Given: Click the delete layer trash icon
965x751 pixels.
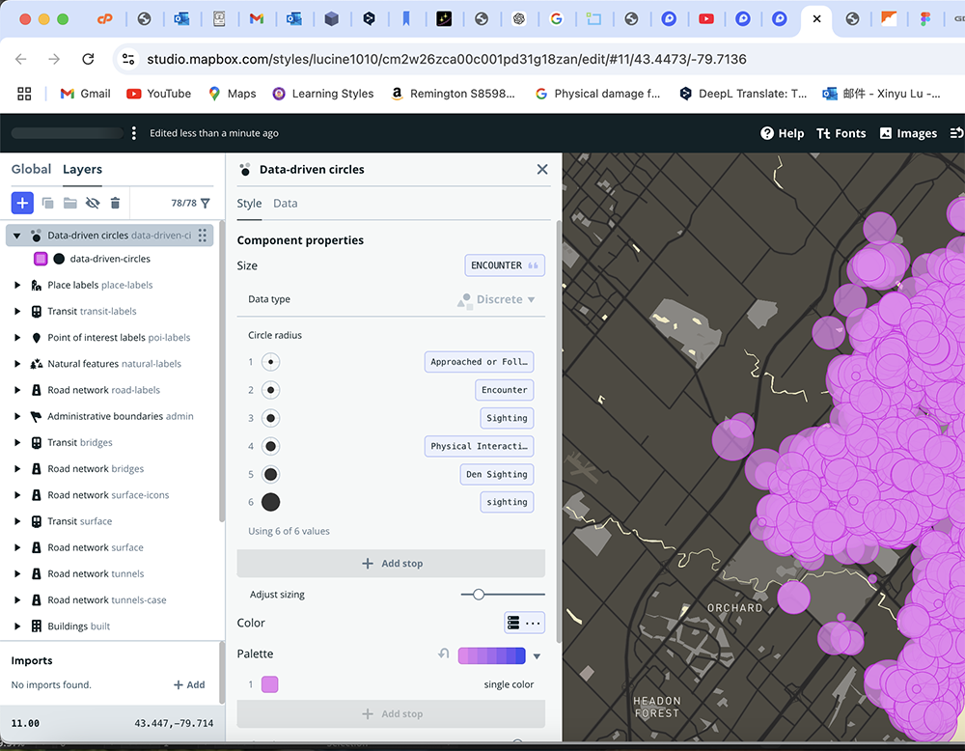Looking at the screenshot, I should (115, 203).
